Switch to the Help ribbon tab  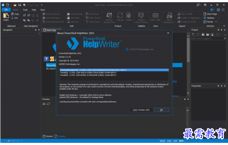(x=34, y=10)
